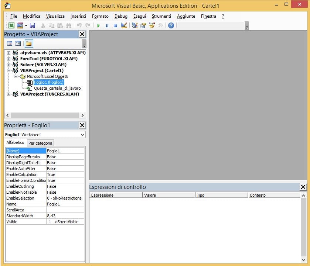
Task: Click the ScrollArea property value field
Action: (x=65, y=210)
